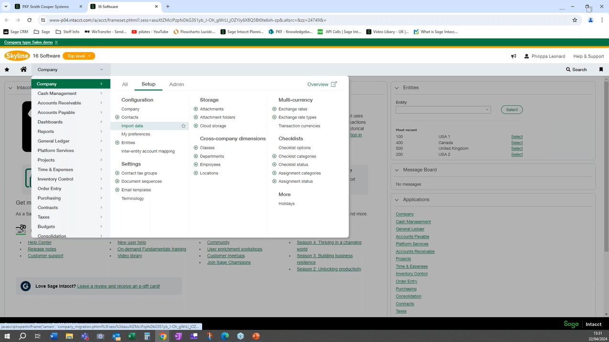Collapse the Entities panel

pyautogui.click(x=397, y=88)
